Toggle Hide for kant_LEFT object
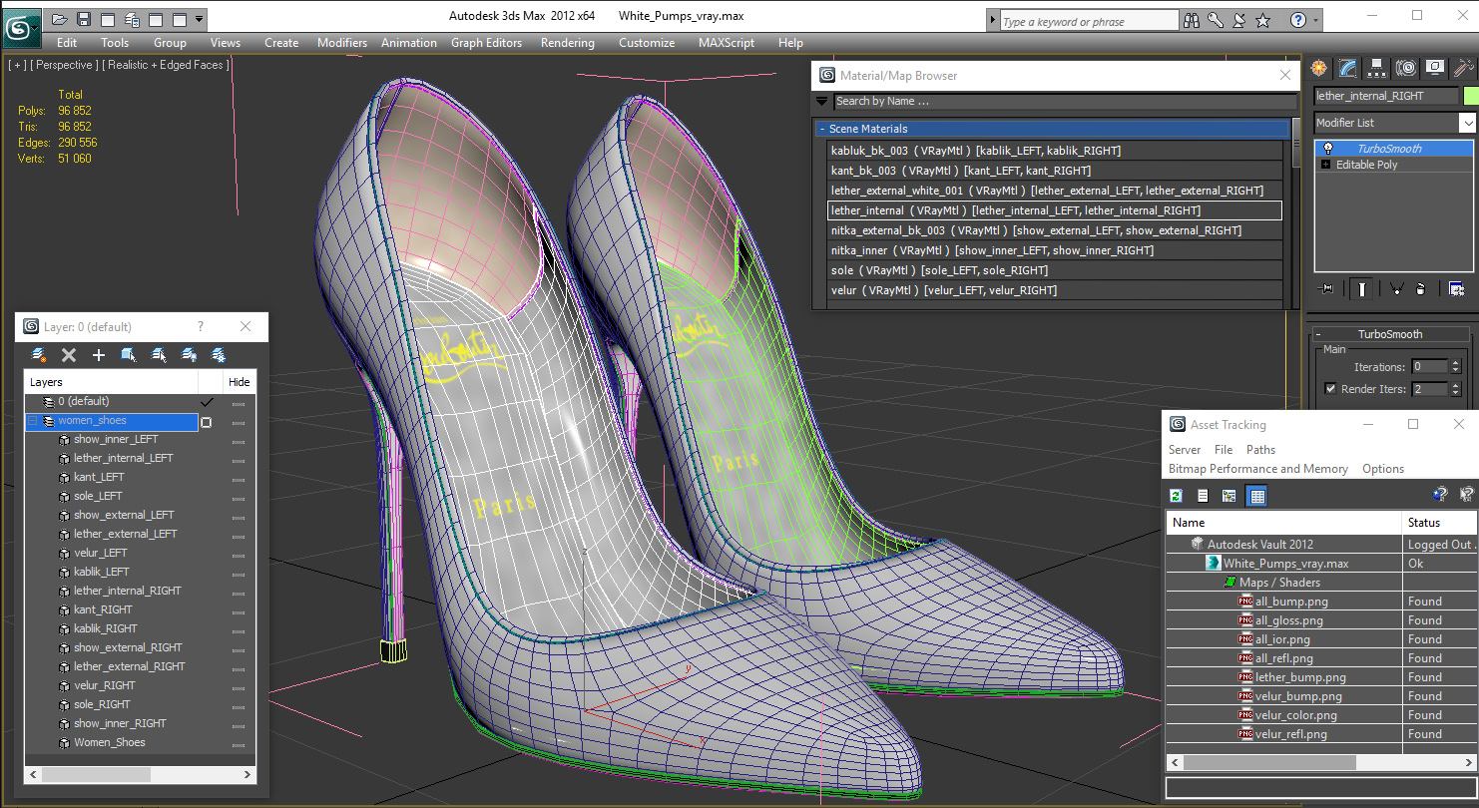The height and width of the screenshot is (808, 1479). 239,478
